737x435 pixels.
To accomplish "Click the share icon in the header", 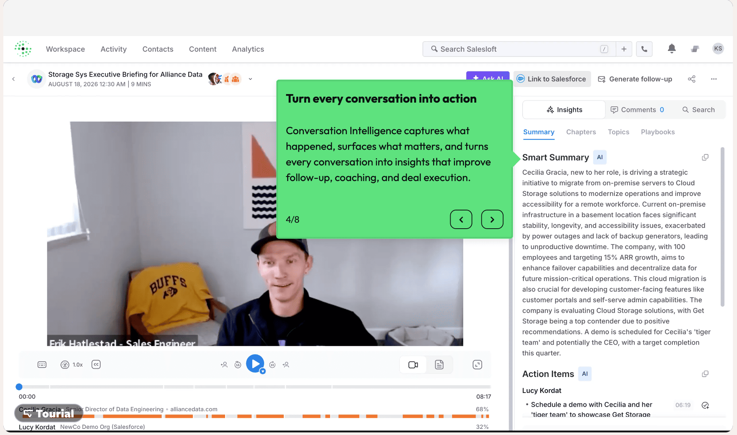I will [692, 79].
